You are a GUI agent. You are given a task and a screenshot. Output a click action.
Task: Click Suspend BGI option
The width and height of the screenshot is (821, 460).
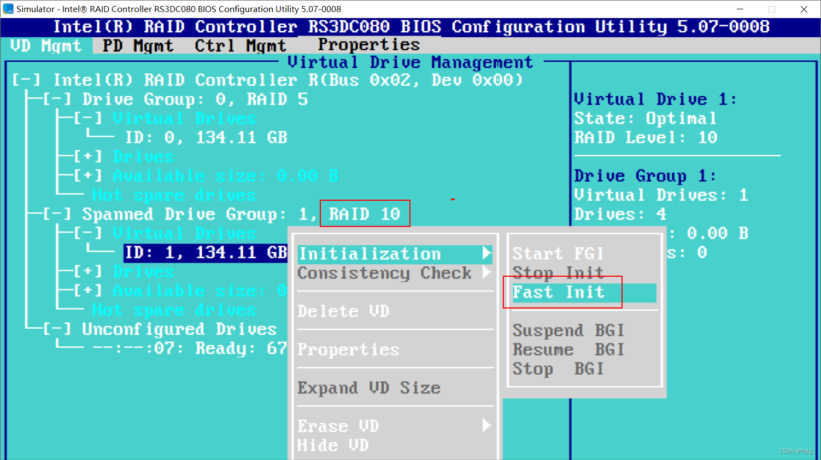pyautogui.click(x=568, y=330)
